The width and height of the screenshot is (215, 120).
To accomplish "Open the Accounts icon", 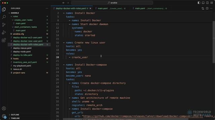I will click(4, 108).
